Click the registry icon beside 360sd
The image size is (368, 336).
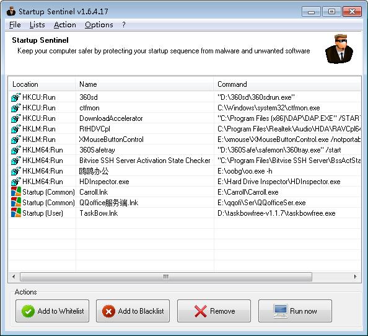pos(16,97)
